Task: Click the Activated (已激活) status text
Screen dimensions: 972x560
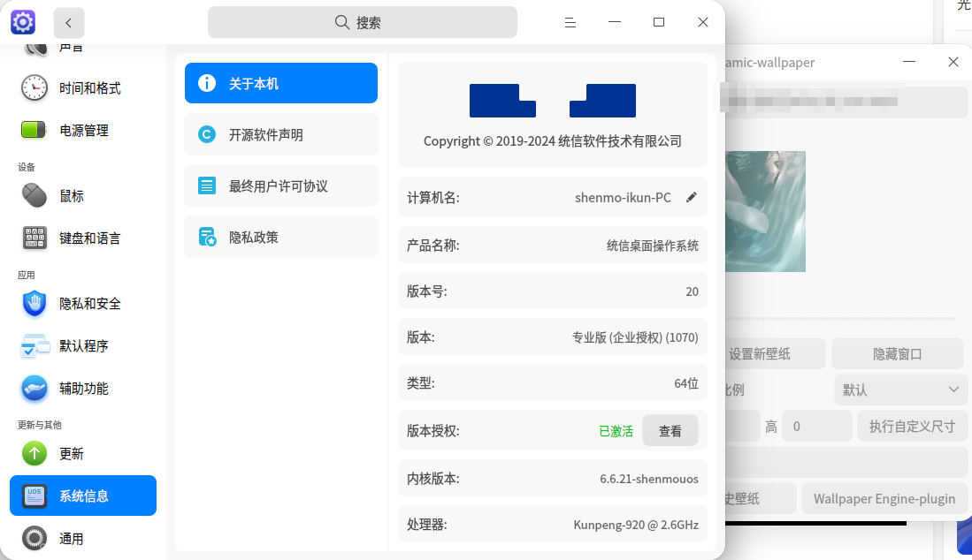Action: coord(616,431)
